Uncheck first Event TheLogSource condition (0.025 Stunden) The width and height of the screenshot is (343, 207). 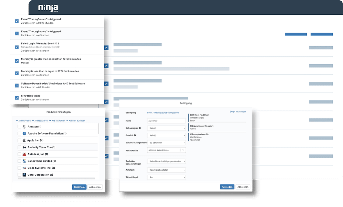click(17, 21)
